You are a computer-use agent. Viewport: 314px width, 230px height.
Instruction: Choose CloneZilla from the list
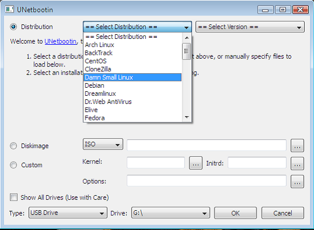(x=133, y=69)
